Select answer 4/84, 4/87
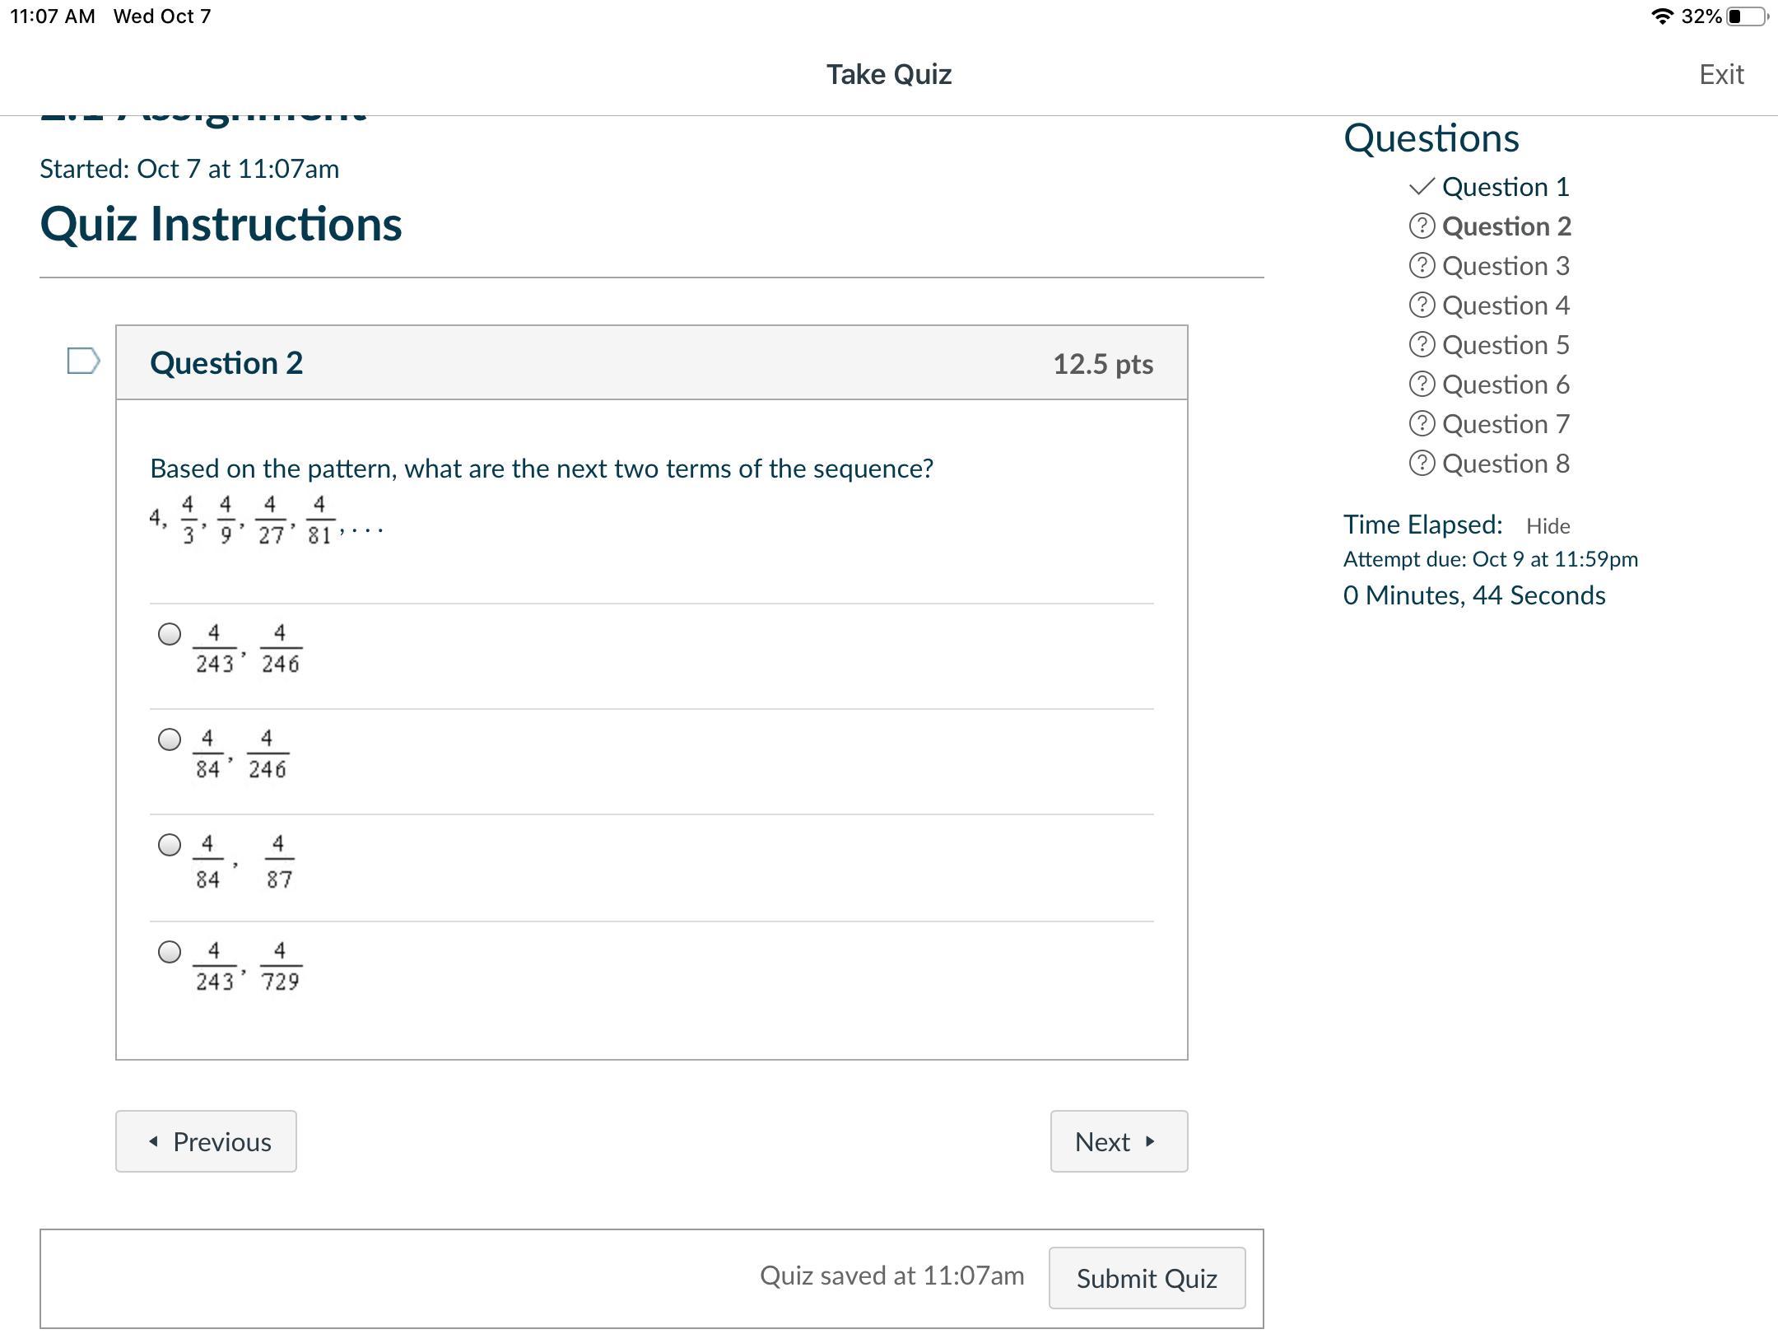 click(170, 845)
